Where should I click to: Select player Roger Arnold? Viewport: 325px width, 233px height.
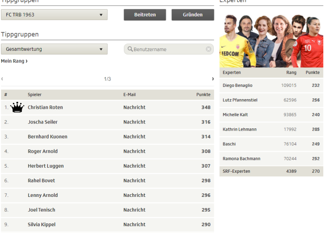43,151
